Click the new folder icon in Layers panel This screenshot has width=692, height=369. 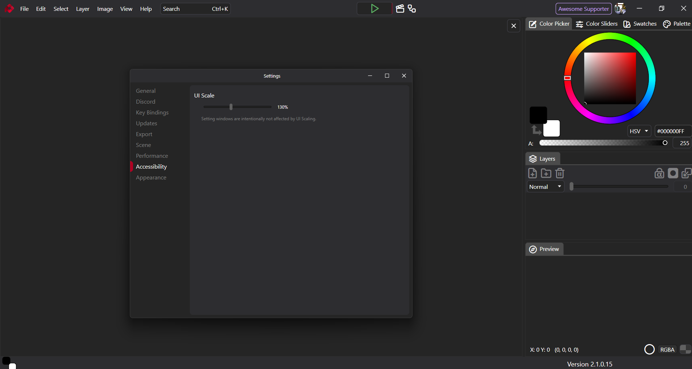(x=546, y=173)
